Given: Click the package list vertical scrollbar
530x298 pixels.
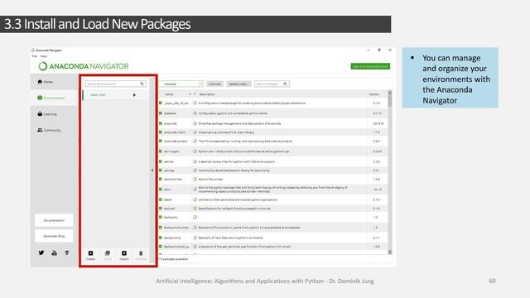Looking at the screenshot, I should pyautogui.click(x=390, y=172).
